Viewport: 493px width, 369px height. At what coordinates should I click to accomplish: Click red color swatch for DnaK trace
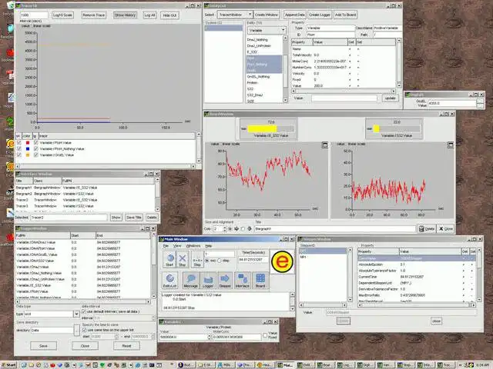[x=28, y=143]
